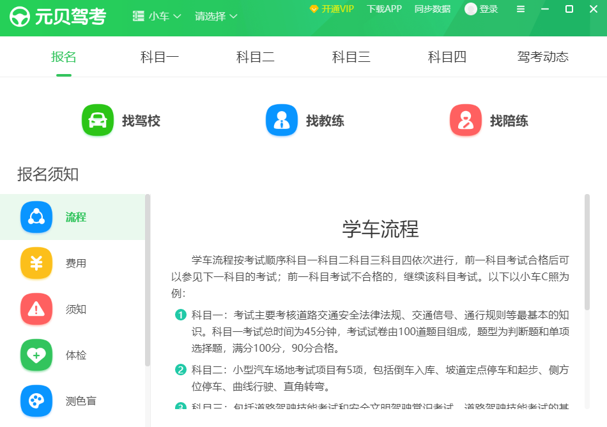Click the 下载APP button
Screen dimensions: 607x427
[x=384, y=9]
